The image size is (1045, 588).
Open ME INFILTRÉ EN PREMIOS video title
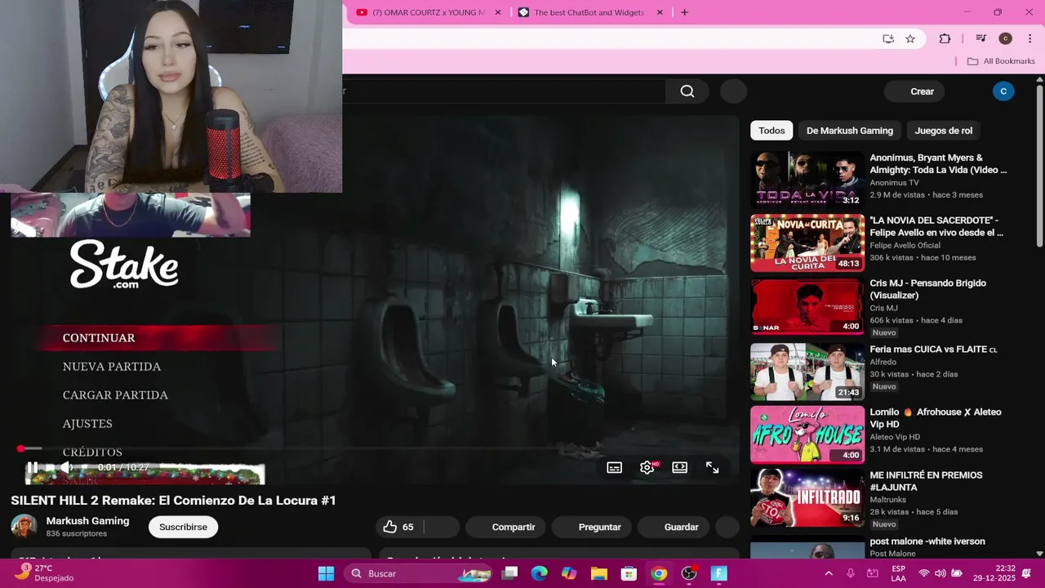(x=926, y=481)
